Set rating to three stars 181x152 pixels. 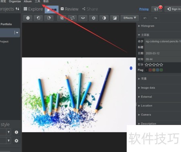(x=154, y=65)
